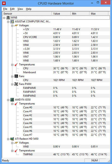
Task: Open the File menu
Action: pos(5,9)
